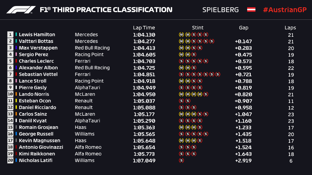
Task: Click Latifi's single soft tyre icon
Action: pos(182,160)
